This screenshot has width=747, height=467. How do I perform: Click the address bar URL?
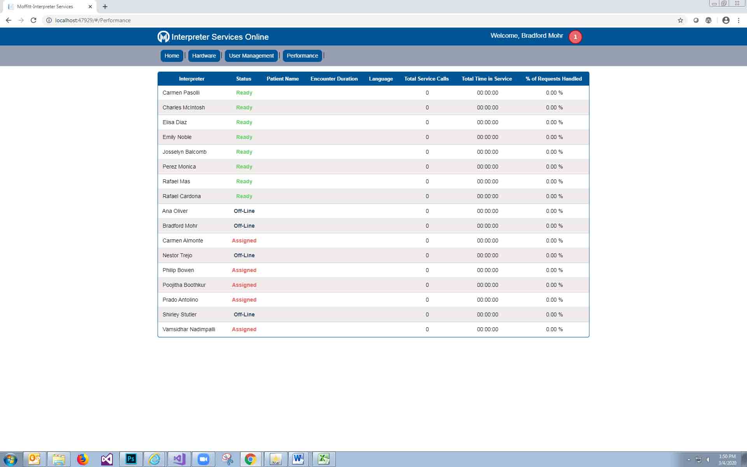point(93,20)
